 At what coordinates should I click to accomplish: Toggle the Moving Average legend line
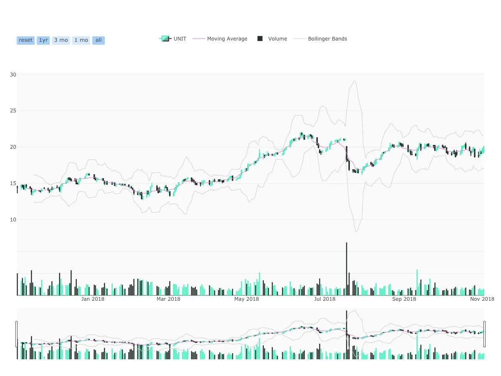point(199,39)
